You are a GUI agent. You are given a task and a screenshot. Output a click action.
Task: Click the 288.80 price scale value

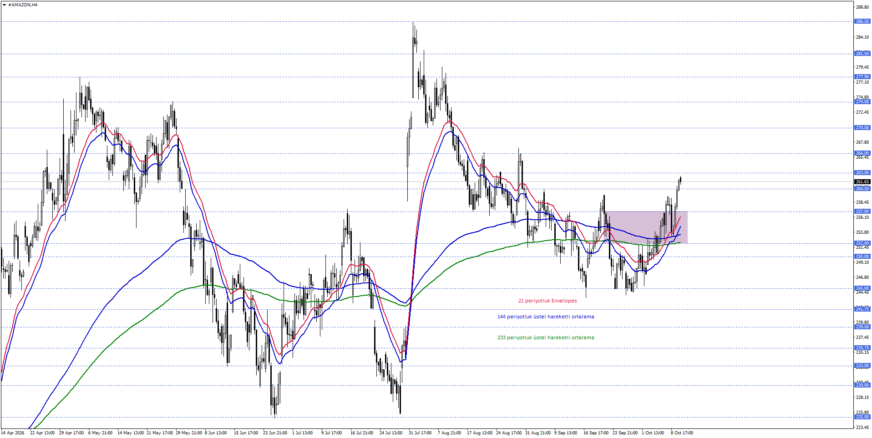coord(862,7)
